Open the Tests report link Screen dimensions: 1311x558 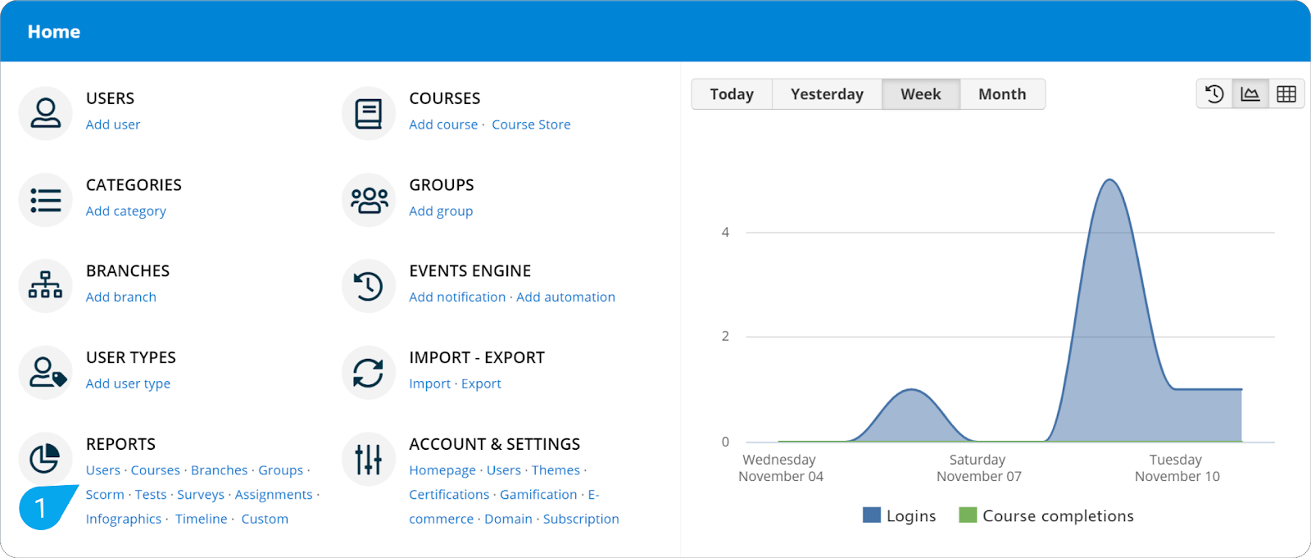pos(151,495)
